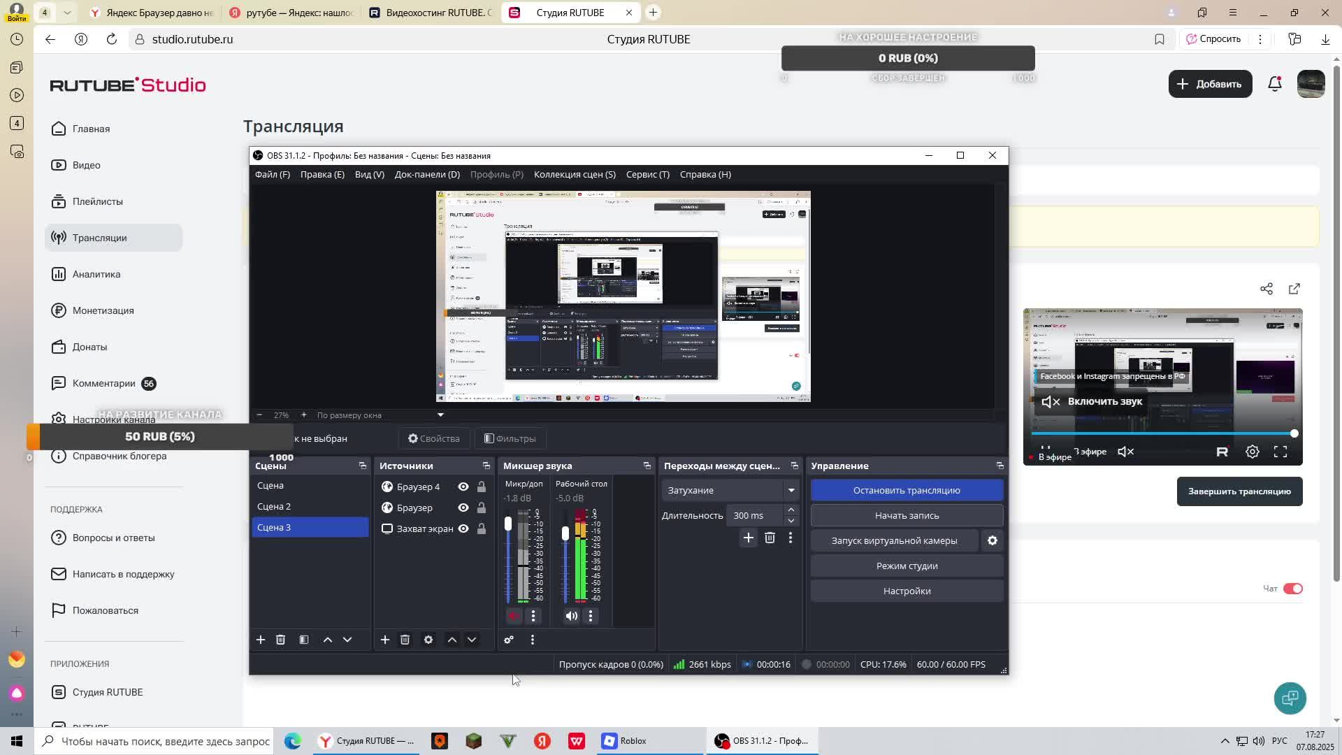This screenshot has width=1342, height=755.
Task: Delete selected source with trash icon
Action: pos(405,640)
